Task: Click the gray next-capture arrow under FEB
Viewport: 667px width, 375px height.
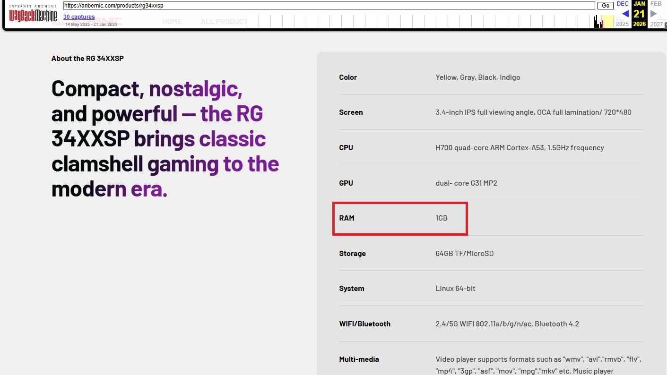Action: (x=654, y=14)
